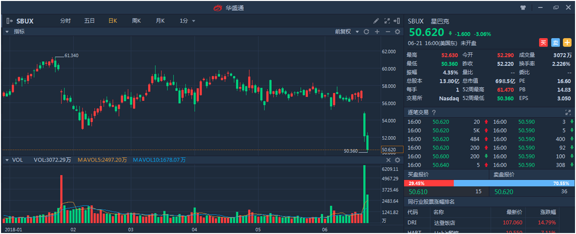
Task: Click the 50.360 low marker on chart
Action: pos(351,151)
